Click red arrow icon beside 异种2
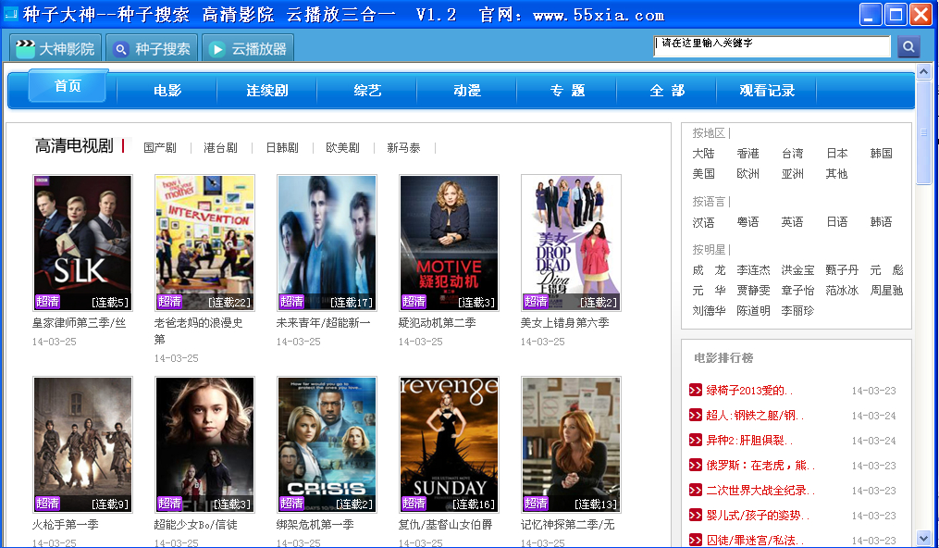Viewport: 939px width, 548px height. click(x=696, y=441)
